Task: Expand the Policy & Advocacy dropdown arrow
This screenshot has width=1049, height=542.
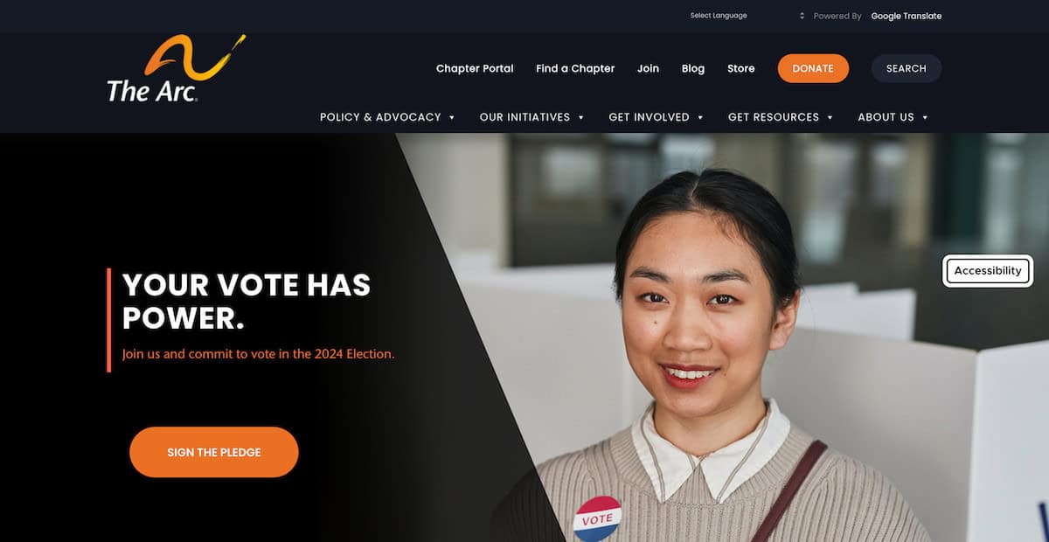Action: (x=452, y=117)
